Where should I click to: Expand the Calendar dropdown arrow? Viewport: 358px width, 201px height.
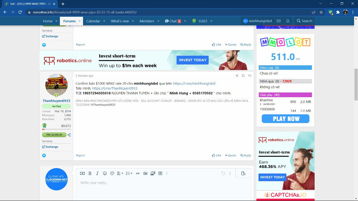pos(104,21)
